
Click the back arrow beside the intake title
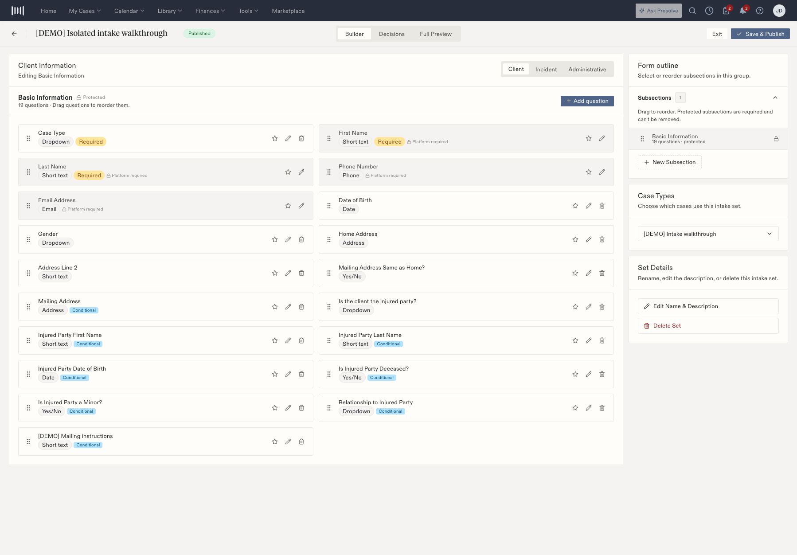point(14,34)
